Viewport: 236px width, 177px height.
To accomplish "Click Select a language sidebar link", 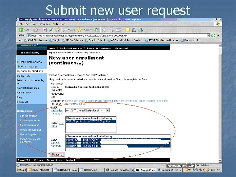I will pos(27,66).
